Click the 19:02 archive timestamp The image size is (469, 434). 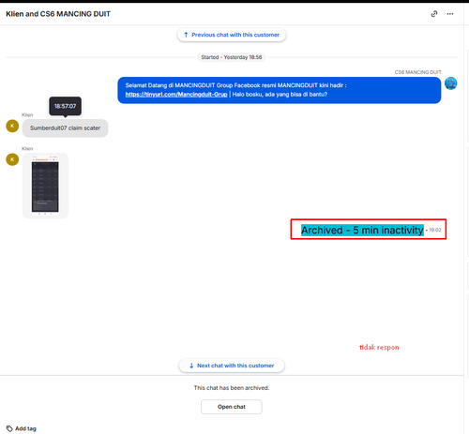click(435, 230)
